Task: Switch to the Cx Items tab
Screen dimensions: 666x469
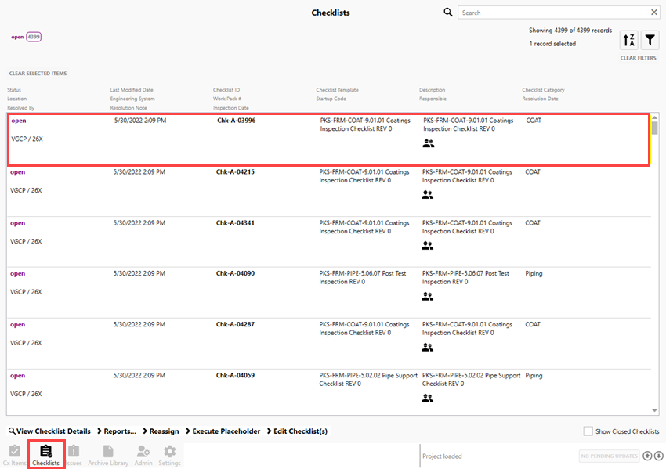Action: point(16,452)
